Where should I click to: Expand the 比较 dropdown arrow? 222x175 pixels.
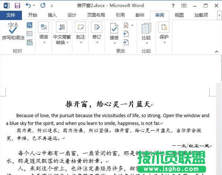pos(147,43)
